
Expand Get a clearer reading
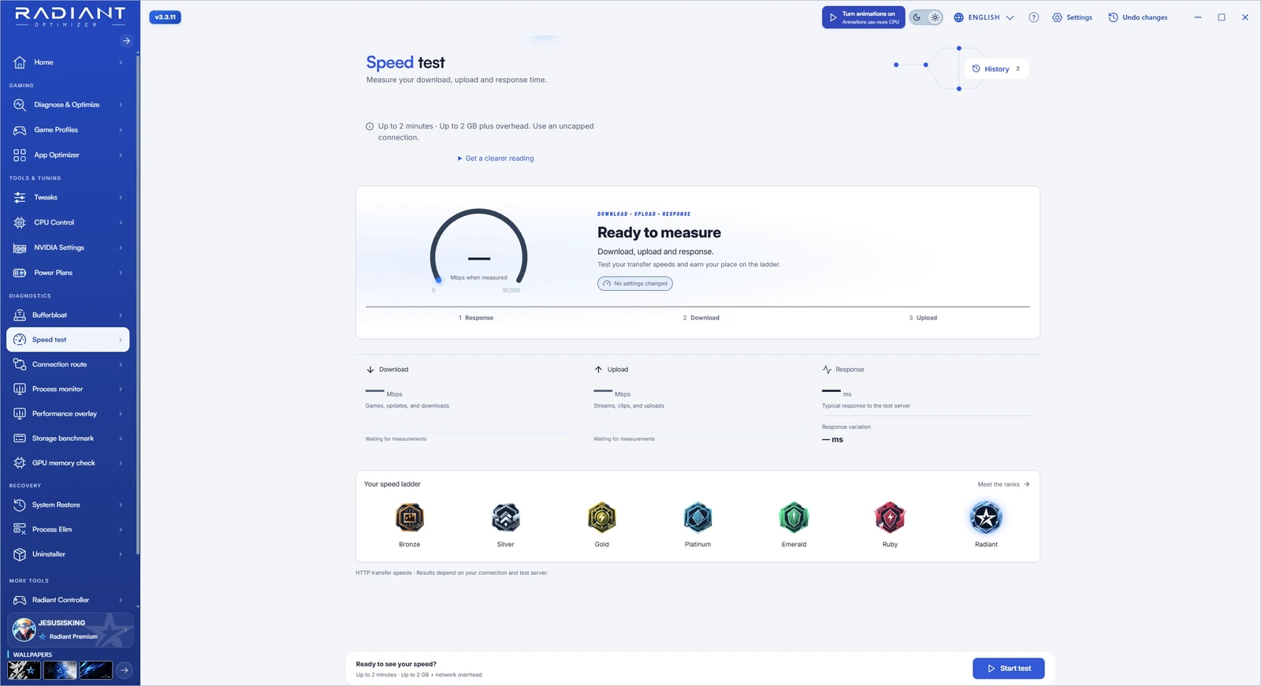tap(496, 158)
